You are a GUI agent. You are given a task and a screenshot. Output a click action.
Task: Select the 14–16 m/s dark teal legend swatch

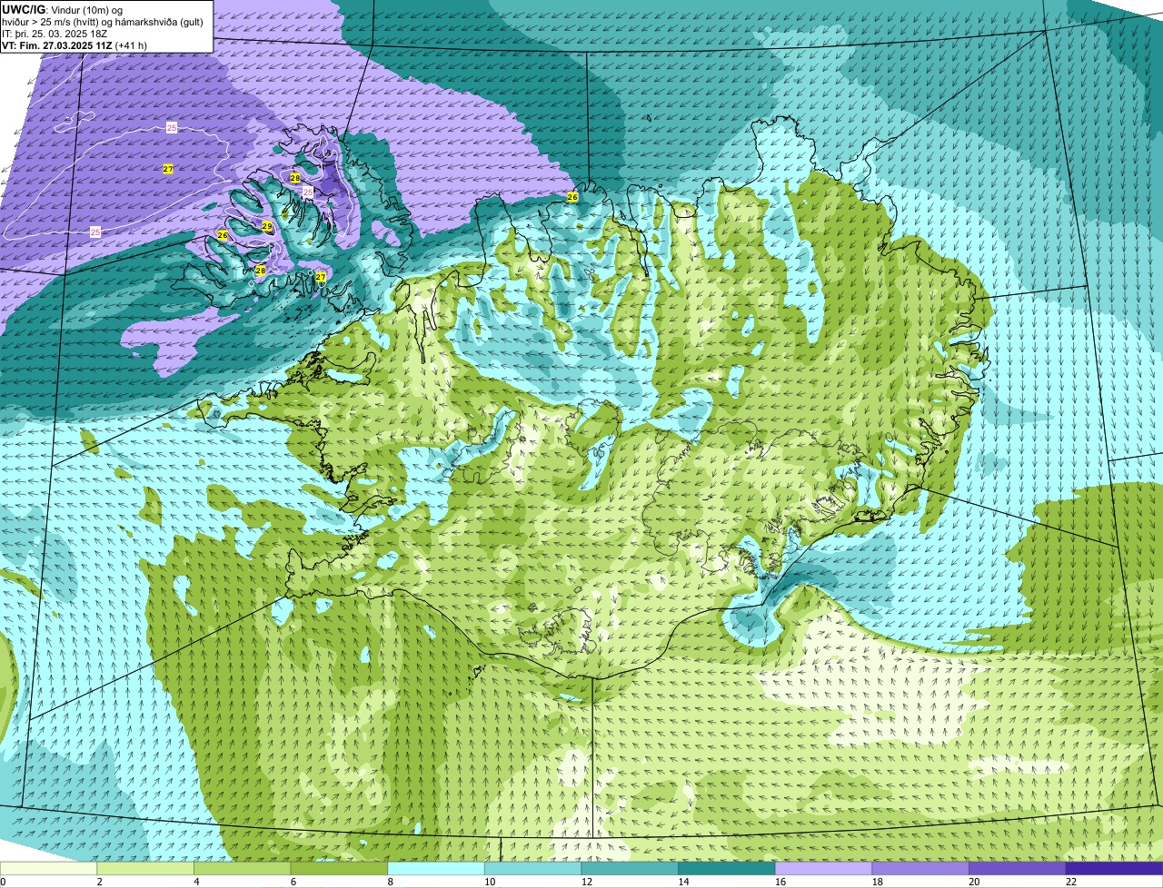(727, 868)
